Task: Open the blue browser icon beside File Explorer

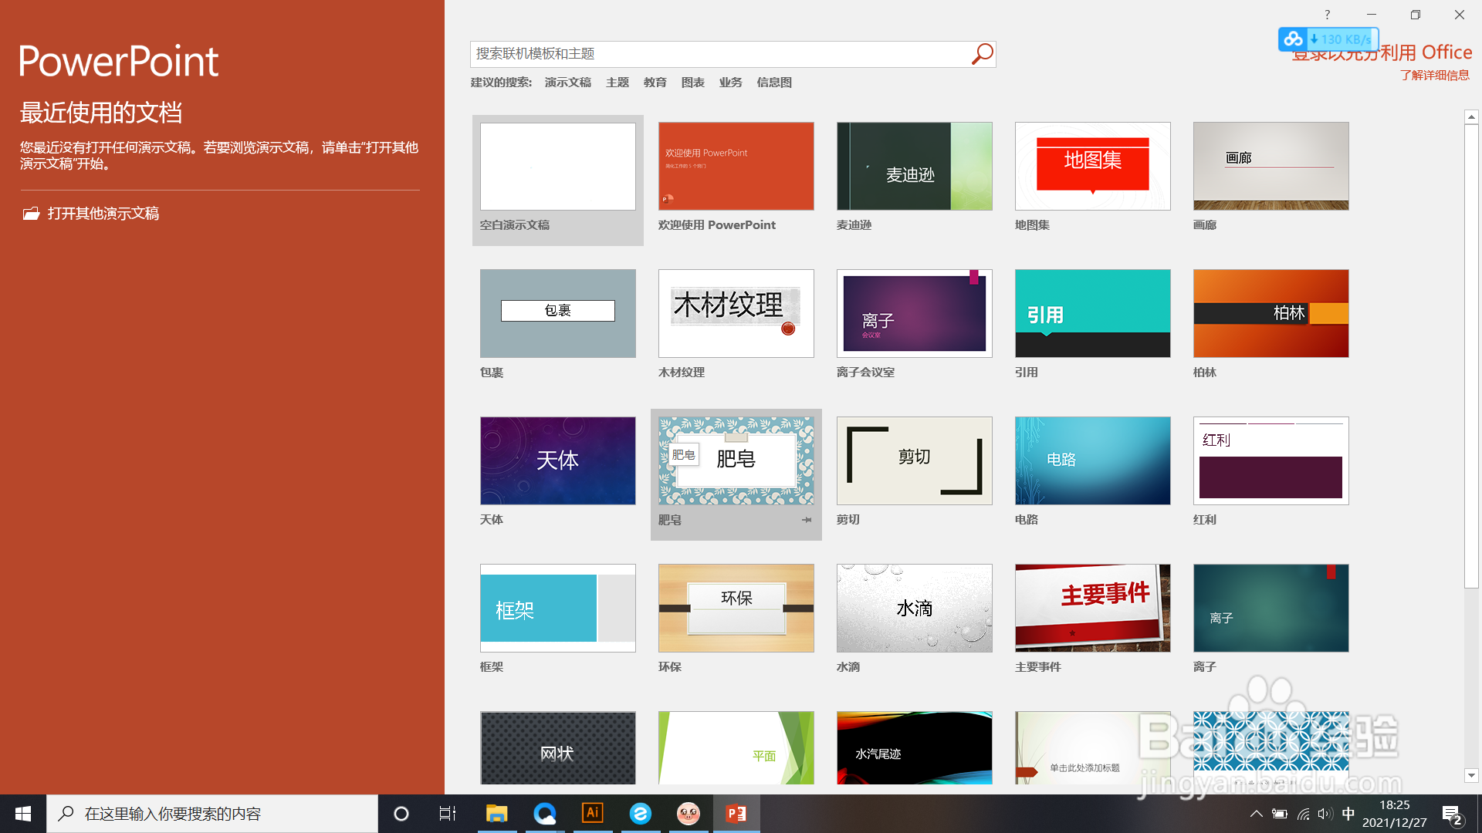Action: click(545, 814)
